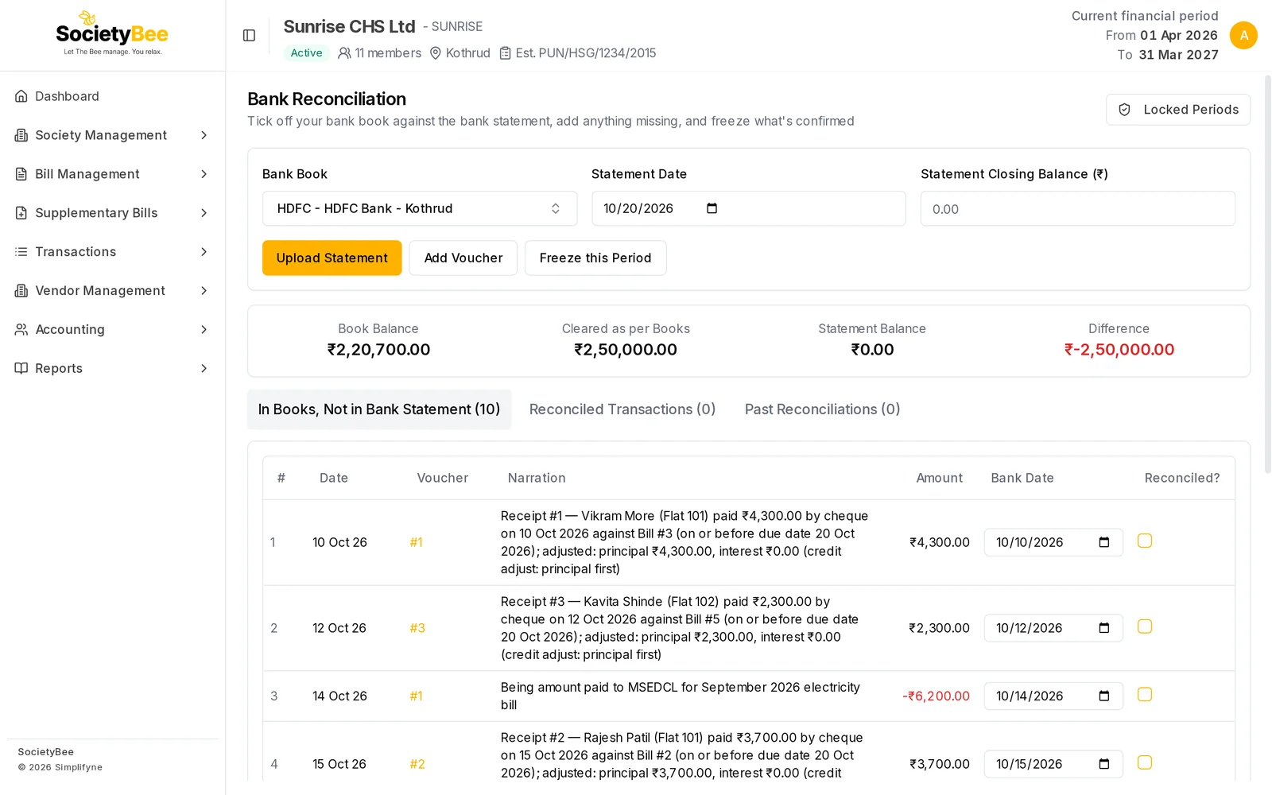Click the Dashboard home icon
1272x795 pixels.
pos(21,96)
